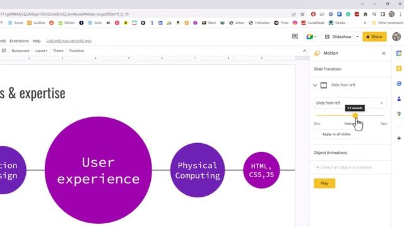Open Black bookmark
Image resolution: width=404 pixels, height=227 pixels.
coord(209,23)
